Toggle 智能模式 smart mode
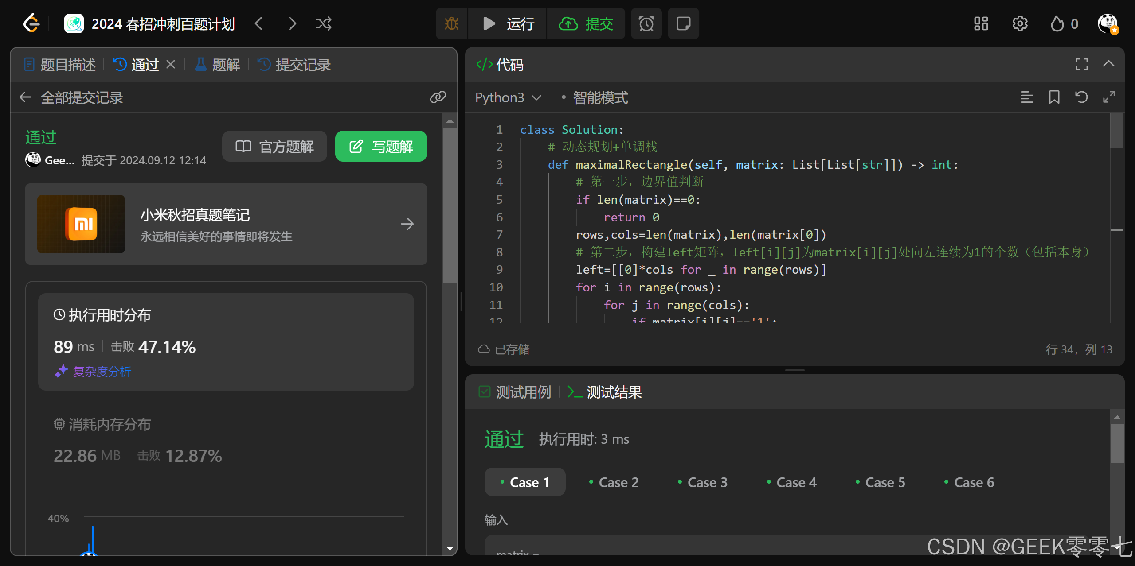 pyautogui.click(x=599, y=97)
